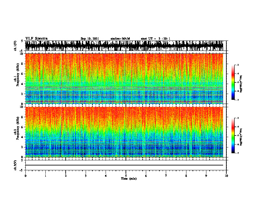Click the "VLF Spectra" plot title
255x197 pixels.
click(36, 39)
